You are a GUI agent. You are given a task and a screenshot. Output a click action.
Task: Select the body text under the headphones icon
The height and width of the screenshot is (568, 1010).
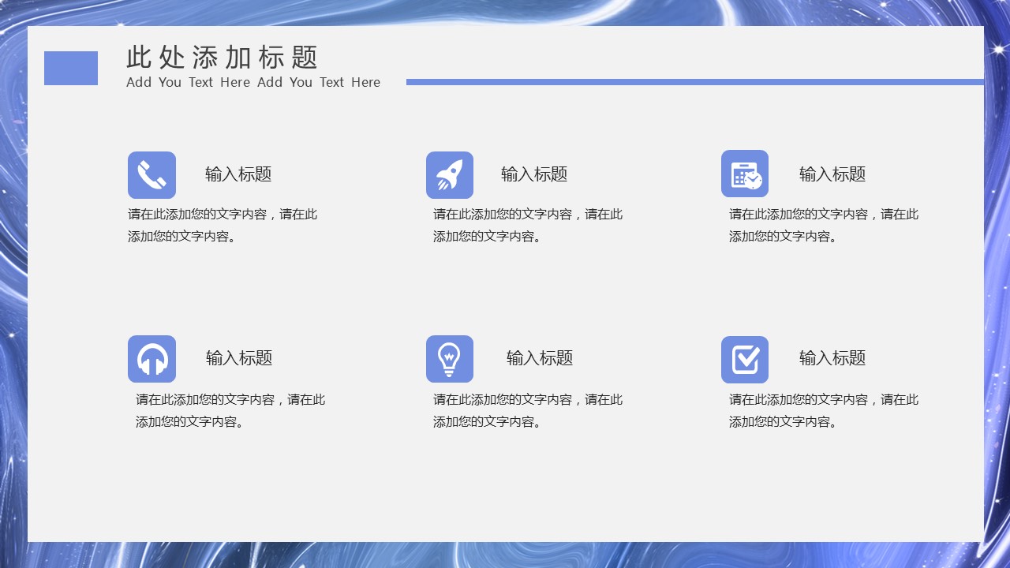click(x=230, y=410)
